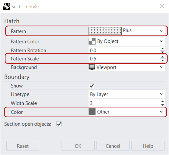The height and width of the screenshot is (155, 169).
Task: Click the gray Other color swatch
Action: [92, 112]
